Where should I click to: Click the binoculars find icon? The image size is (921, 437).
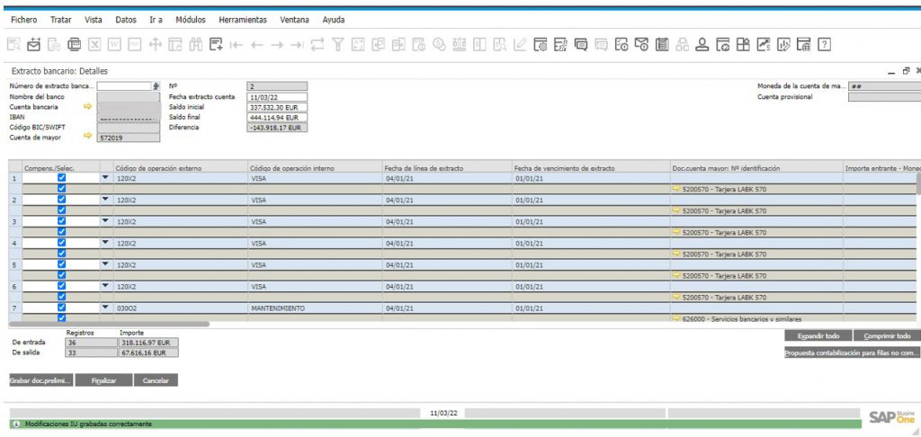coord(195,44)
